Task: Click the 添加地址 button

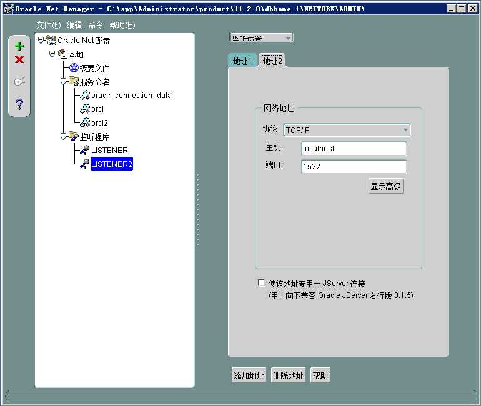Action: pos(249,375)
